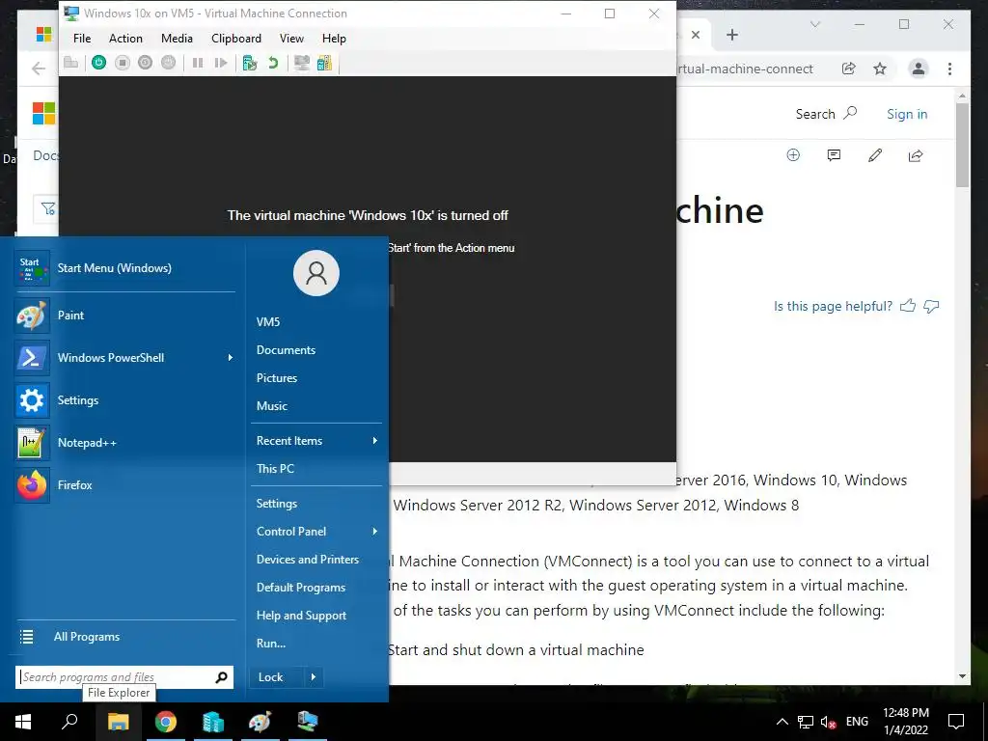This screenshot has height=741, width=988.
Task: Bookmark the page with the star icon in Chrome
Action: pos(880,69)
